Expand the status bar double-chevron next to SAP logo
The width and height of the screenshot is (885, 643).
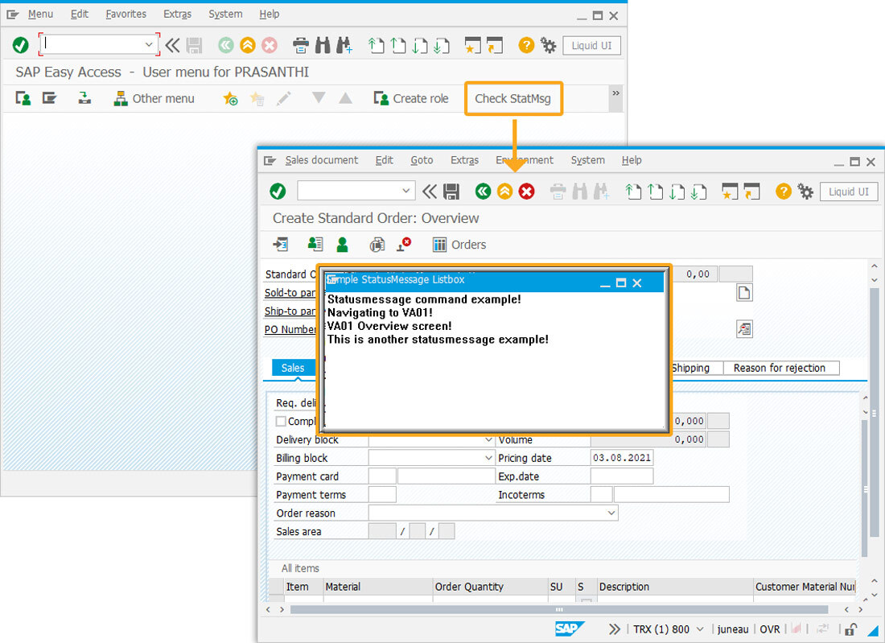(615, 629)
